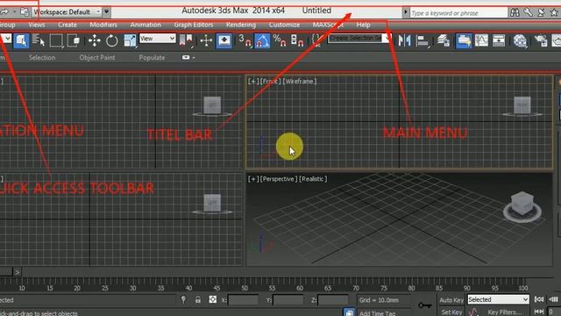Viewport: 561px width, 316px height.
Task: Toggle Isolate Selection light bulb
Action: pos(183,299)
